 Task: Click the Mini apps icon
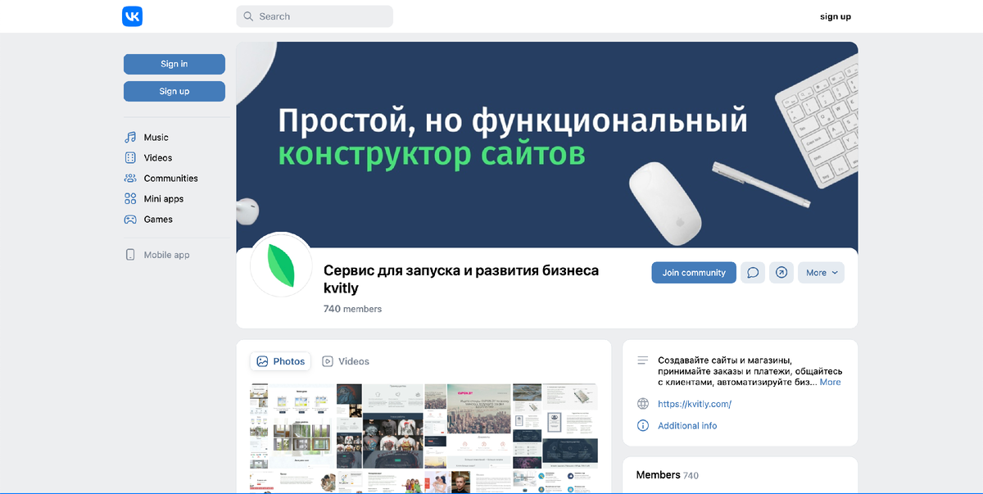tap(130, 199)
